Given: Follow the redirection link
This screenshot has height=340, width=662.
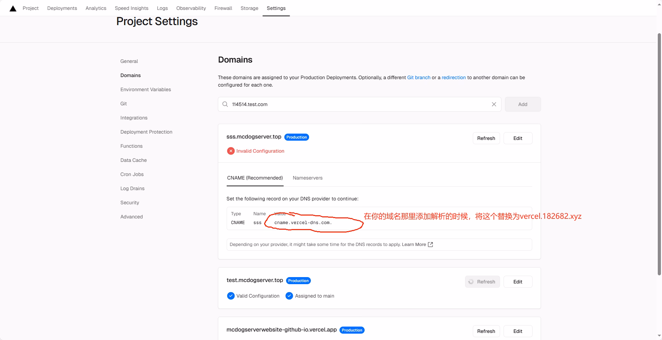Looking at the screenshot, I should 453,77.
